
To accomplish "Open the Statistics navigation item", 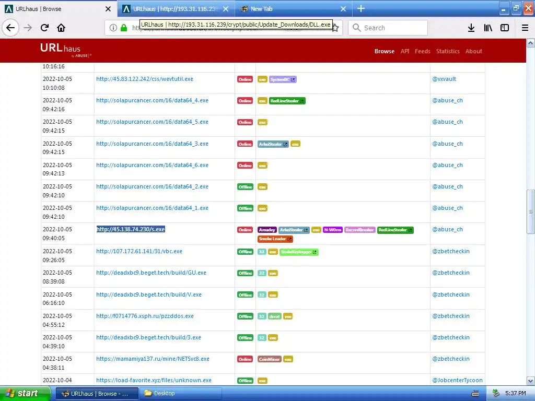I will [448, 51].
